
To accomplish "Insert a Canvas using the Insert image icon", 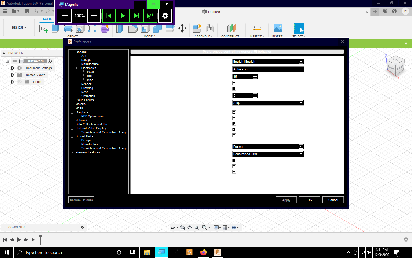I will click(x=278, y=28).
